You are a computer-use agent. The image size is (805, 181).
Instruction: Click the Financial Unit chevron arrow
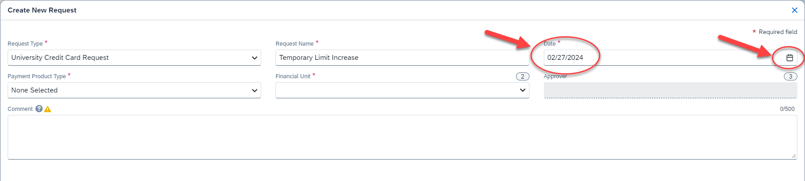pos(522,90)
